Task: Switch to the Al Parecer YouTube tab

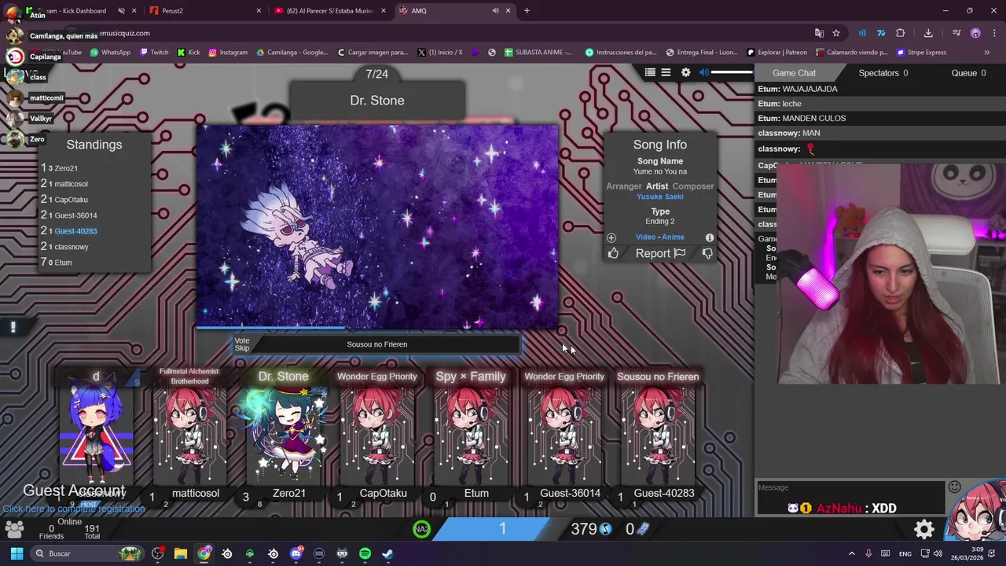Action: [330, 11]
